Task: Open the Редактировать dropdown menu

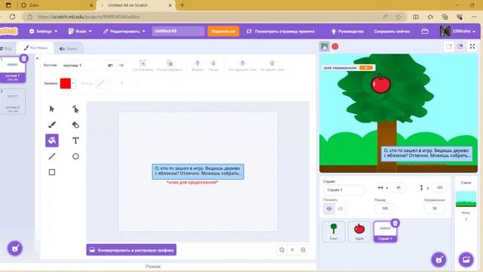Action: 124,31
